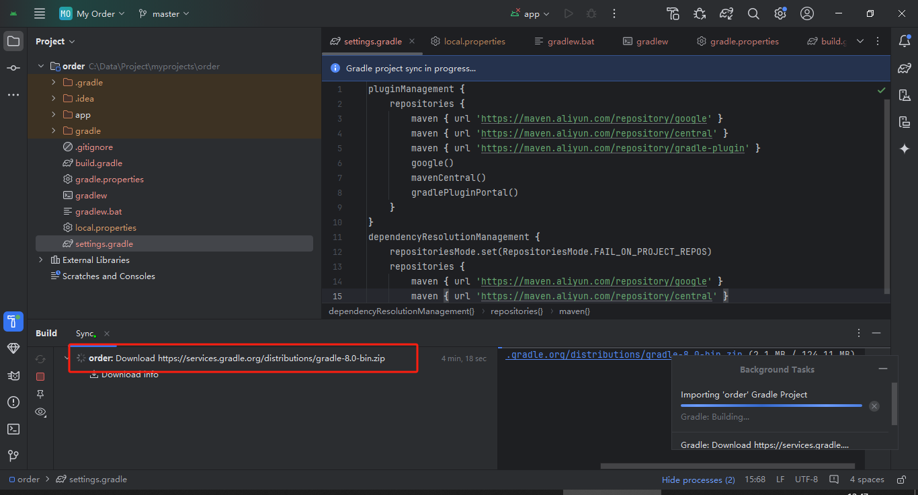This screenshot has width=918, height=495.
Task: Open the Logcat tool window
Action: click(x=13, y=375)
